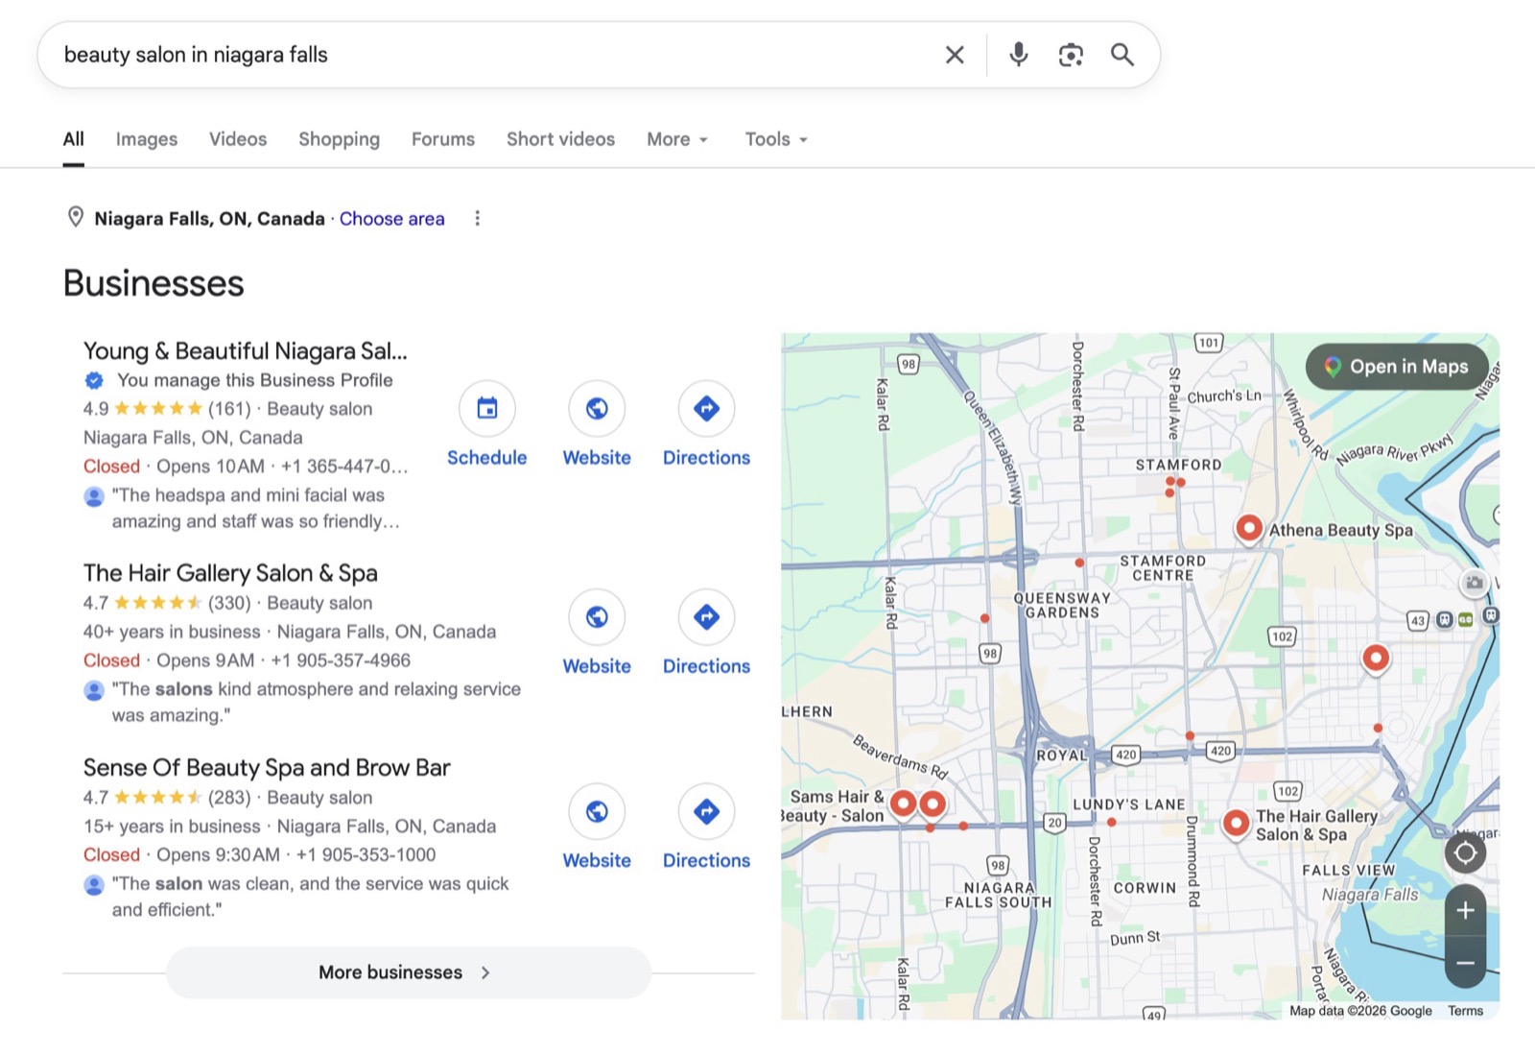
Task: Click the Choose area link
Action: pos(391,219)
